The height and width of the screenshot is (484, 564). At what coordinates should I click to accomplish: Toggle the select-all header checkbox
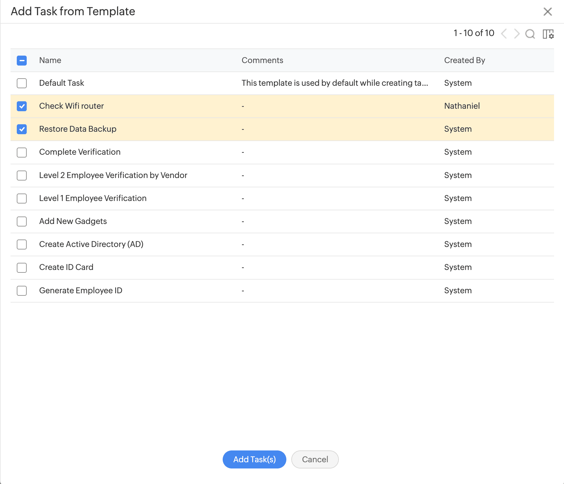22,60
